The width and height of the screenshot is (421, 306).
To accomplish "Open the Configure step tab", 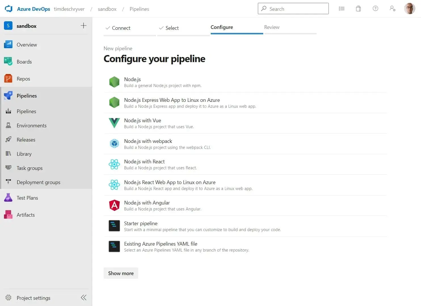I will click(x=237, y=28).
